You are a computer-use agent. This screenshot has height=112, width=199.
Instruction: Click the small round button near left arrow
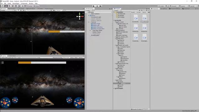[15, 100]
